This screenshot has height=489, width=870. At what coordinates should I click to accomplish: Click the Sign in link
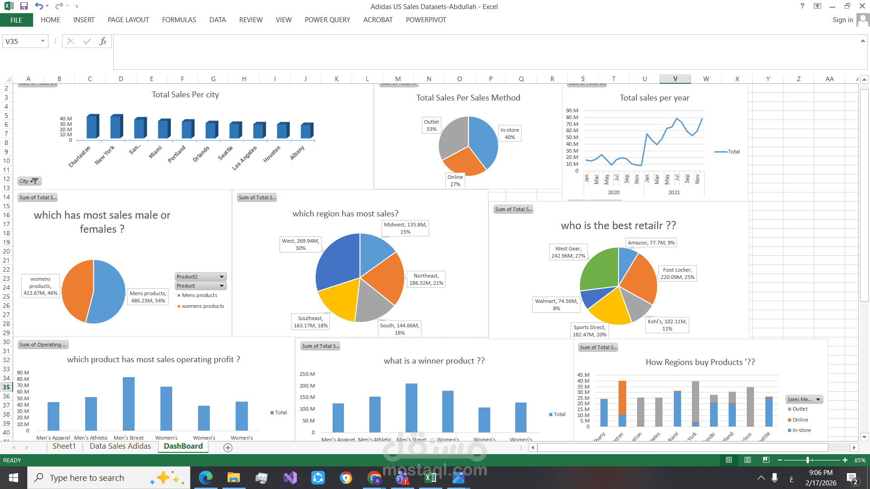842,20
